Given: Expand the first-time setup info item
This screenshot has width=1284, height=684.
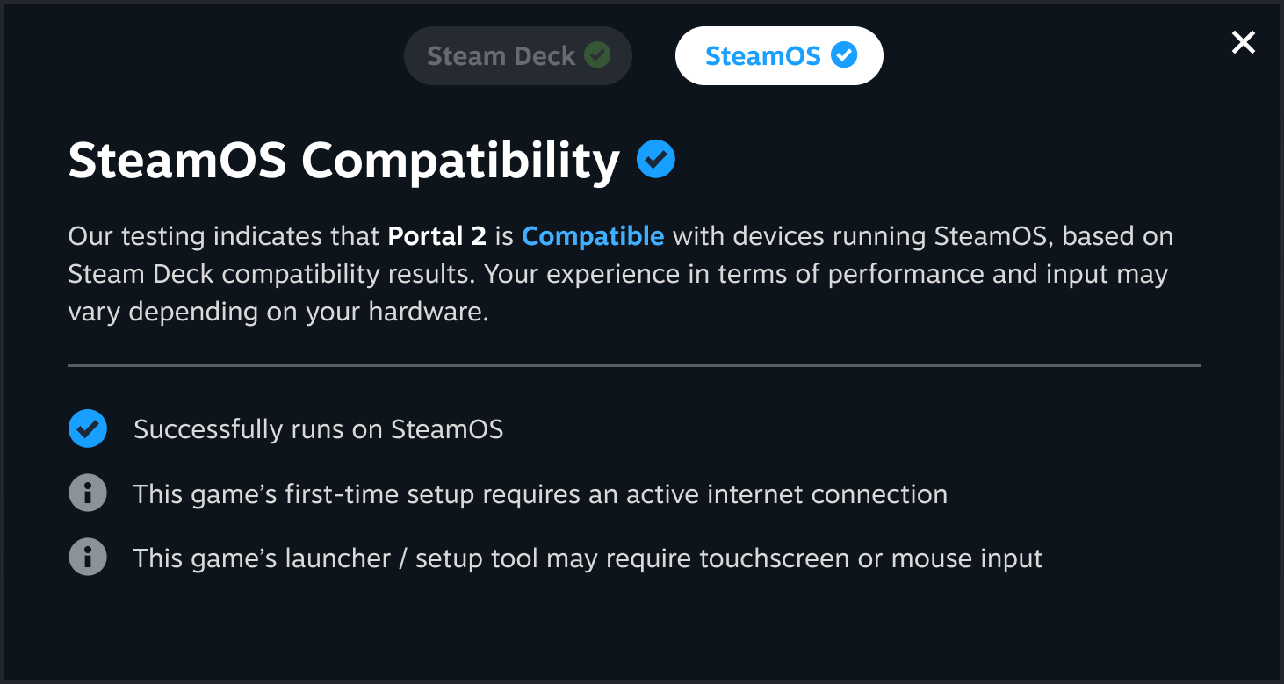Looking at the screenshot, I should (x=540, y=493).
